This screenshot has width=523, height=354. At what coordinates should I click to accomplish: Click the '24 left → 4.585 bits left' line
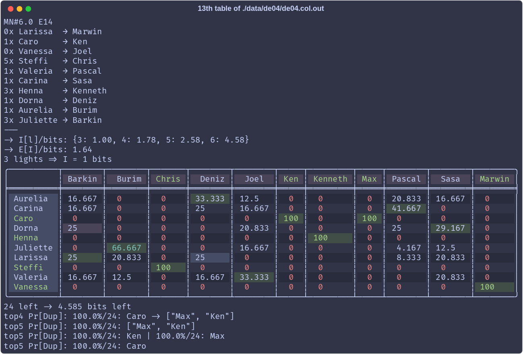(67, 306)
